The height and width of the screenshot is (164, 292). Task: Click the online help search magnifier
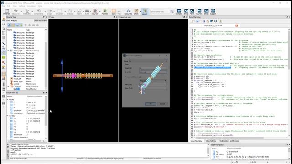point(172,12)
